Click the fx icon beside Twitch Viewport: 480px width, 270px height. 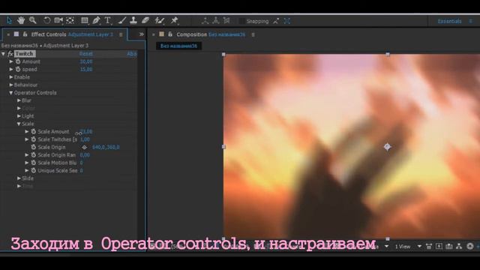[10, 54]
